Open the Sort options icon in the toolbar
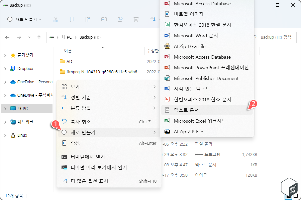The height and width of the screenshot is (200, 301). pyautogui.click(x=152, y=20)
